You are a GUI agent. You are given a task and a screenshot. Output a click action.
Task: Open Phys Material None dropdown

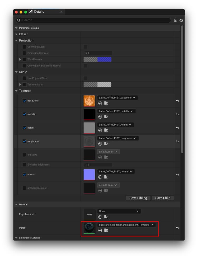pyautogui.click(x=119, y=211)
